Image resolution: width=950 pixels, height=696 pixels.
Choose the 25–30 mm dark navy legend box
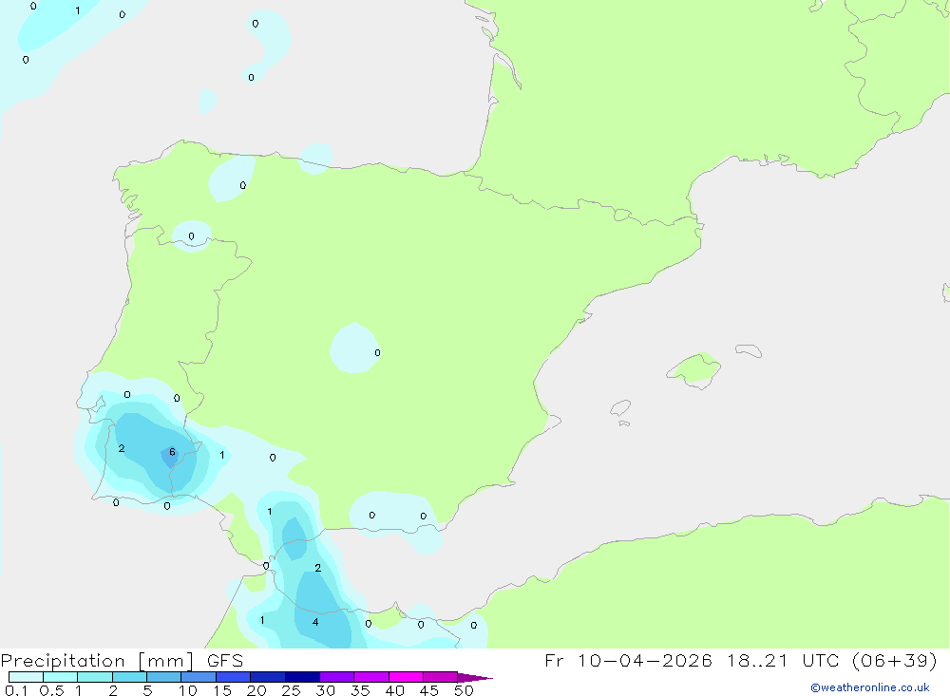click(302, 677)
